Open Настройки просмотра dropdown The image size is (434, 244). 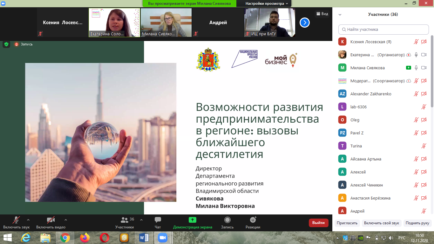[x=266, y=3]
